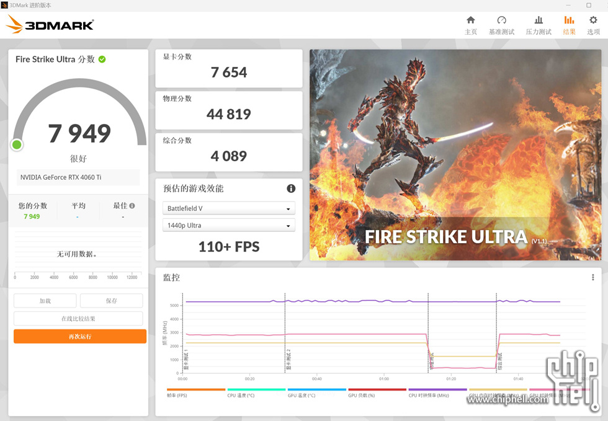This screenshot has width=608, height=421.
Task: Click 您的分数 7 949 value
Action: pyautogui.click(x=32, y=217)
